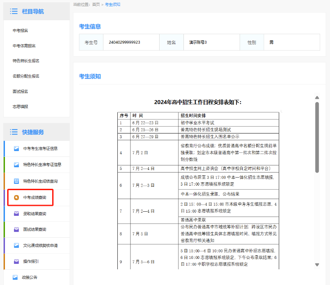Click the 栏目导航 list icon
Image resolution: width=330 pixels, height=285 pixels.
click(13, 11)
